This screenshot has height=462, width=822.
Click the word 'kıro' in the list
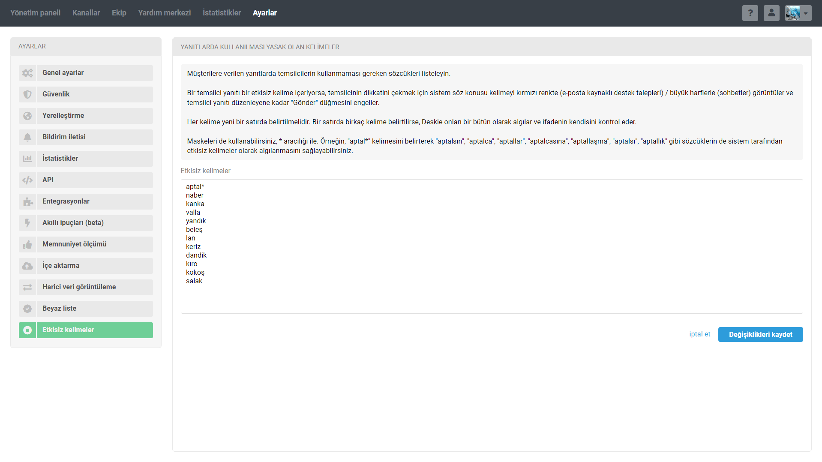pos(192,264)
